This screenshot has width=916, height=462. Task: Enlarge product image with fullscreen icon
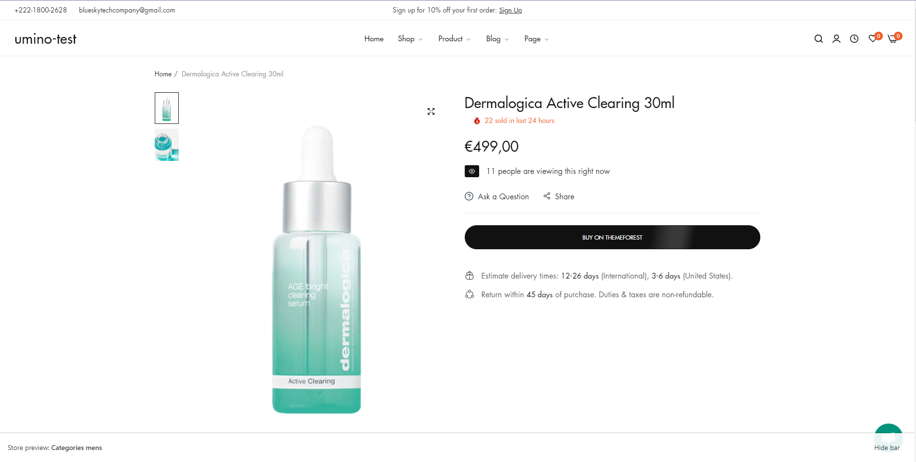(431, 111)
